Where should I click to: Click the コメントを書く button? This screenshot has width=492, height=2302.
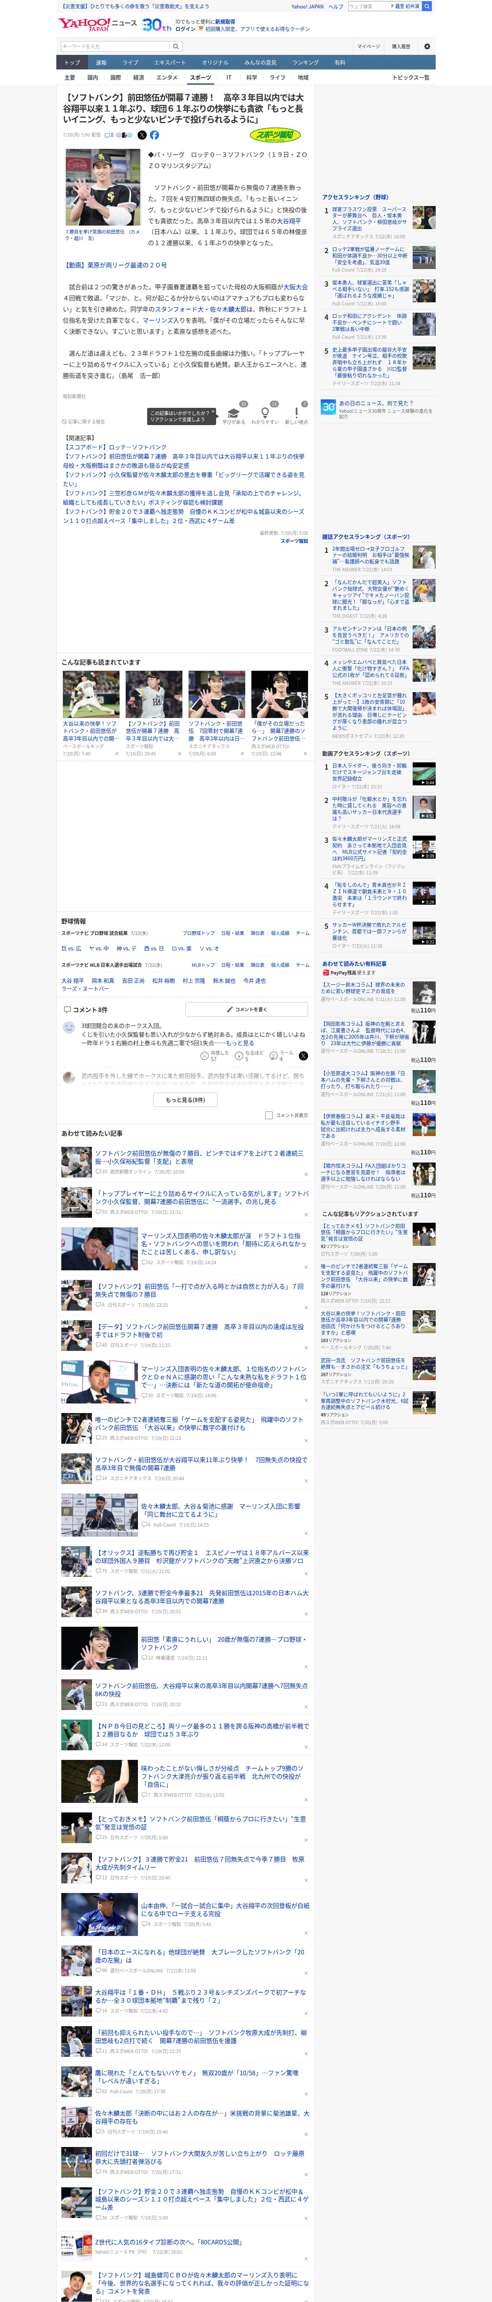(247, 1009)
